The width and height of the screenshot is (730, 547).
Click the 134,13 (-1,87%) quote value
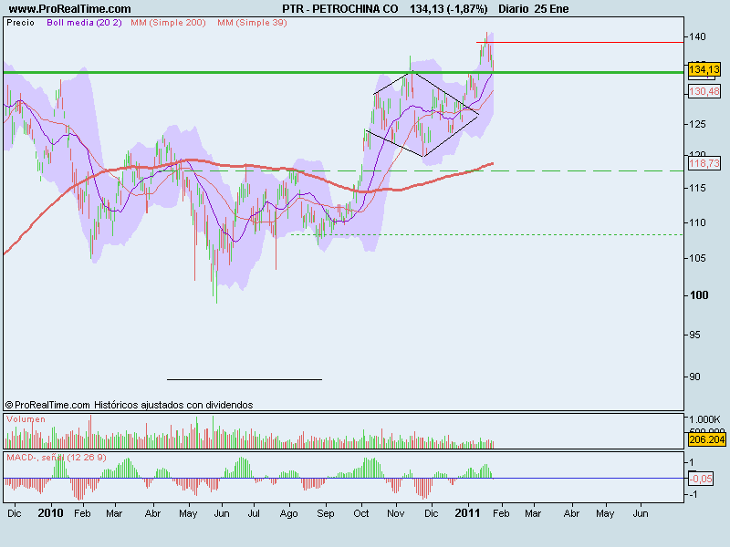[449, 9]
